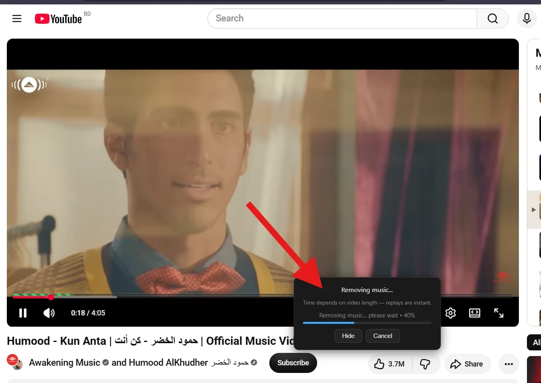The image size is (541, 383).
Task: Open more actions three-dot menu
Action: coord(508,364)
